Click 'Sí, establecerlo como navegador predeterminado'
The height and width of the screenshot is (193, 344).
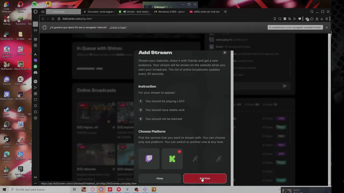point(295,27)
